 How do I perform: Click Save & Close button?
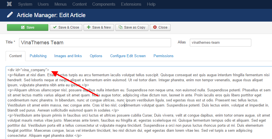coord(66,27)
